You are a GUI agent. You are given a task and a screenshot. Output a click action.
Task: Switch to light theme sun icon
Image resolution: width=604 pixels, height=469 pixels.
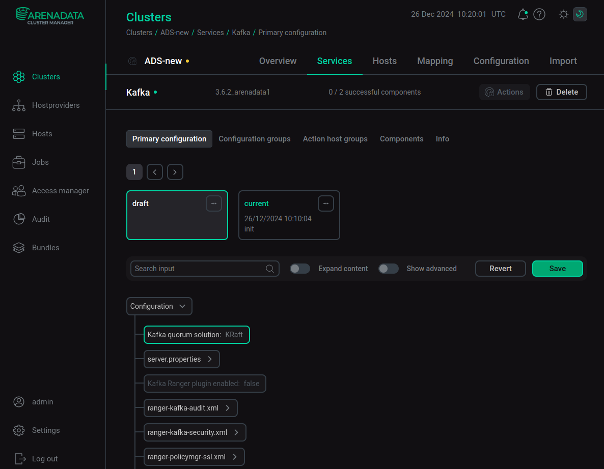563,14
